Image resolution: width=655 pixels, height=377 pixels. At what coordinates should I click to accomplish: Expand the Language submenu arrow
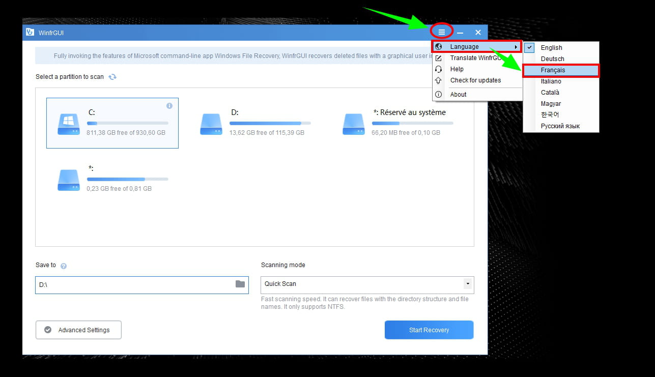tap(516, 47)
